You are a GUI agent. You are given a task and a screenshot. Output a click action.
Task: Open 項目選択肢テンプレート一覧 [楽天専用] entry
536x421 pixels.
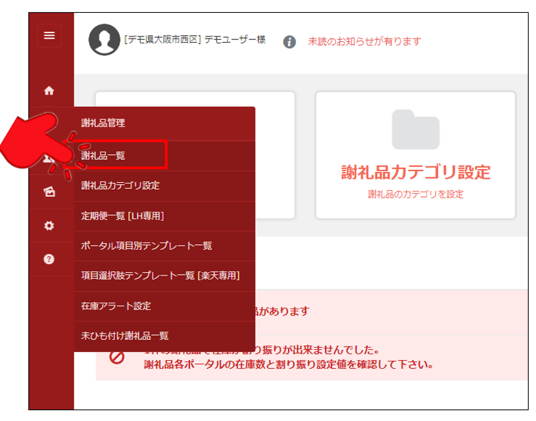pyautogui.click(x=160, y=275)
